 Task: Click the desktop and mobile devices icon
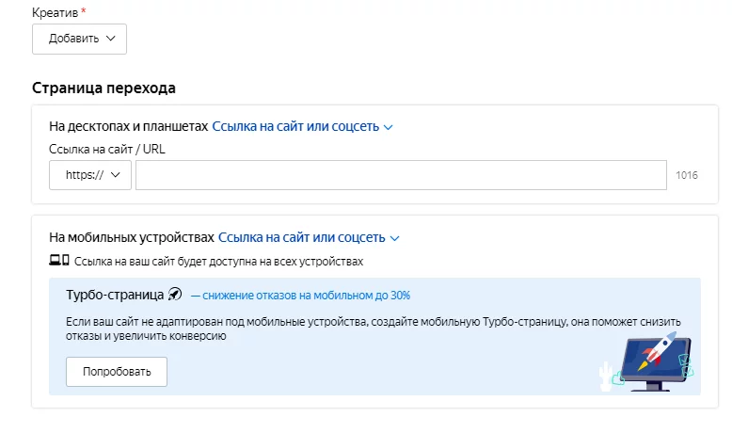59,261
